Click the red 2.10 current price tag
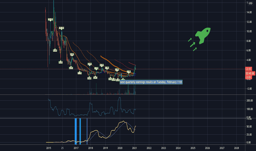 click(249, 69)
